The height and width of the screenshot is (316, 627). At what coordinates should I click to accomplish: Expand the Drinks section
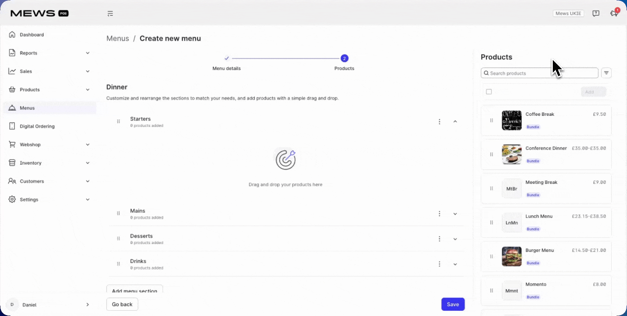tap(455, 264)
